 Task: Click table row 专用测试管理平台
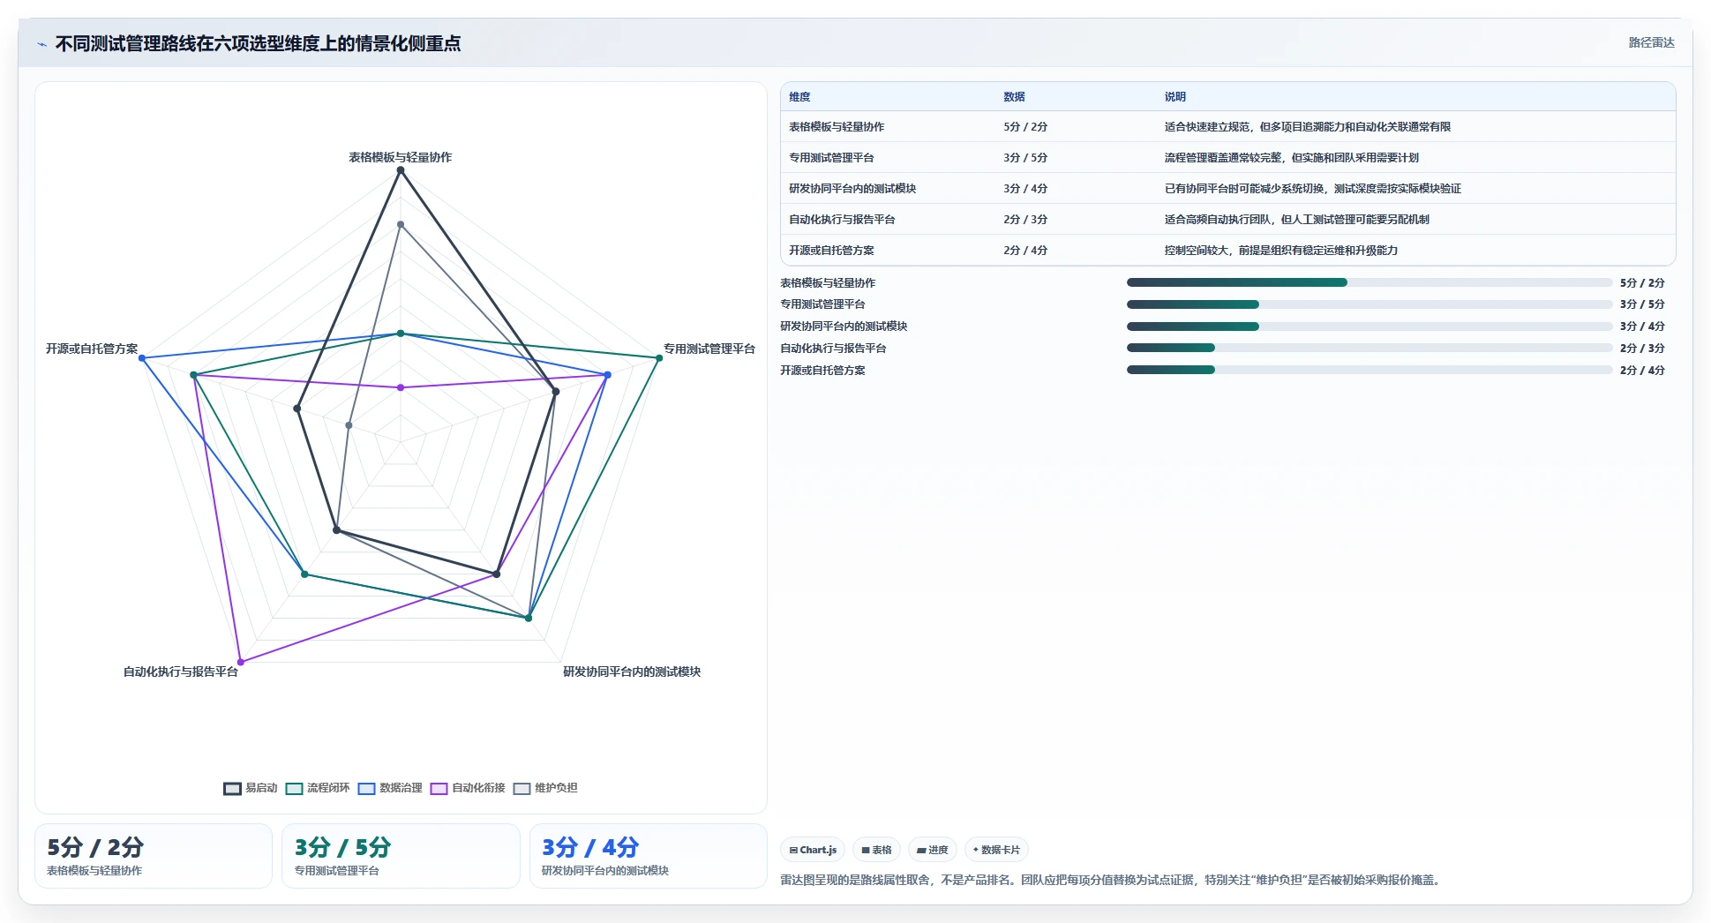point(1227,158)
